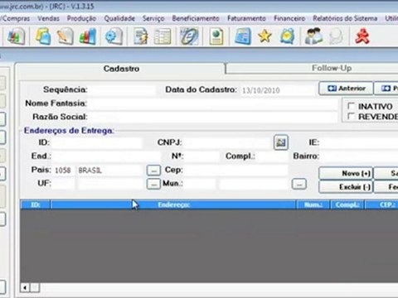
Task: Click the Data do Cadastro field
Action: [277, 90]
